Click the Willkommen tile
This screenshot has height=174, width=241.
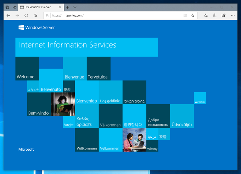coord(87,140)
